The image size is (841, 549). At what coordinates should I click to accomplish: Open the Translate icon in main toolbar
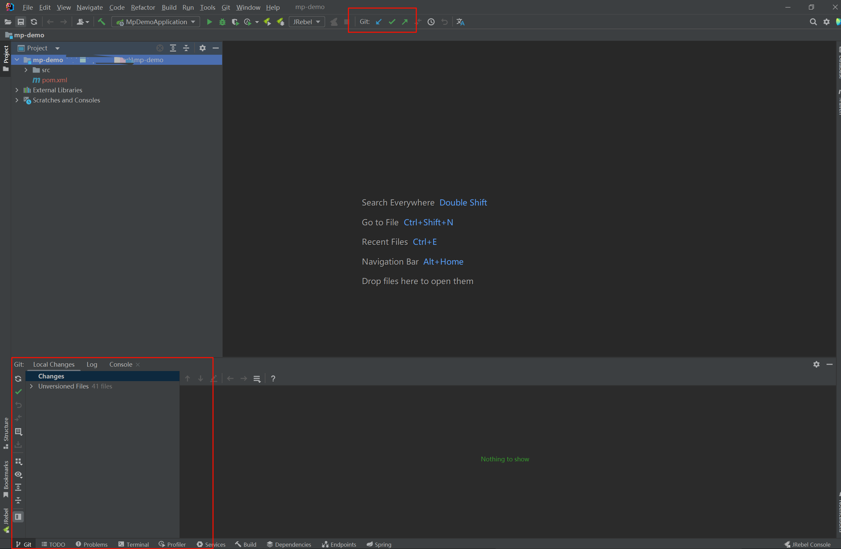(460, 22)
